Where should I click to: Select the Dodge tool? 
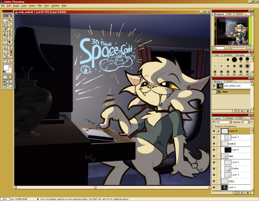pos(10,43)
